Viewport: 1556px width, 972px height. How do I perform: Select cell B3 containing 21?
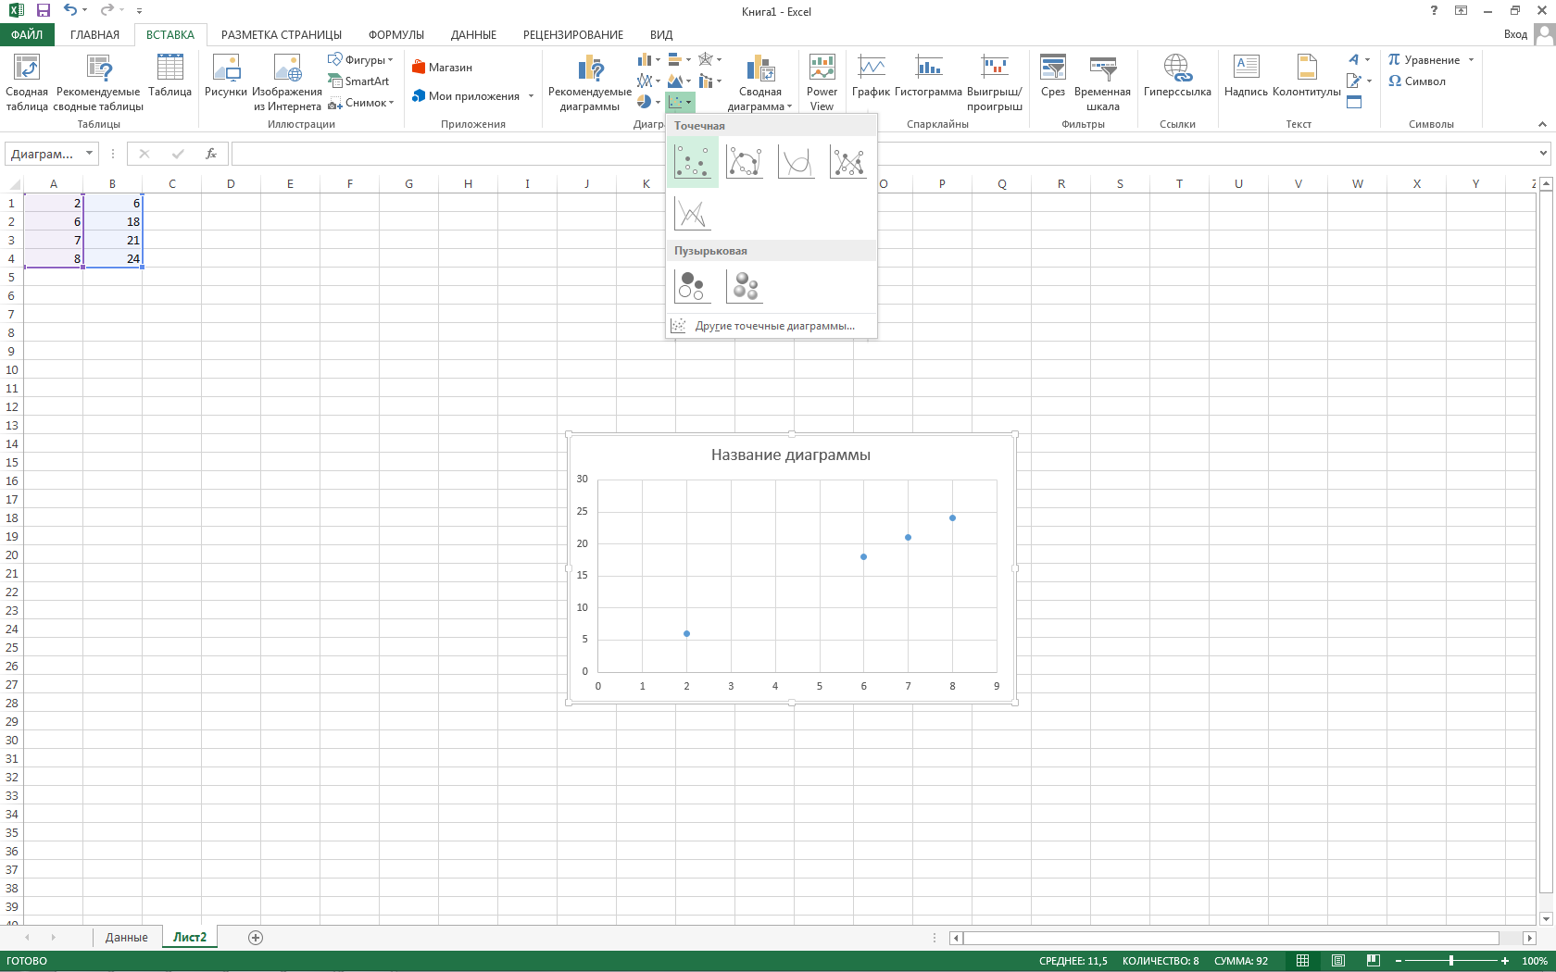(112, 240)
